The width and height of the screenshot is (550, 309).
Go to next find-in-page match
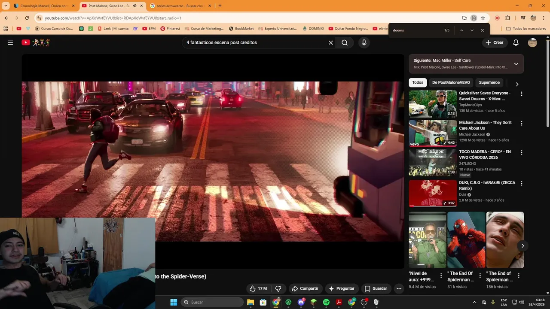(x=472, y=30)
